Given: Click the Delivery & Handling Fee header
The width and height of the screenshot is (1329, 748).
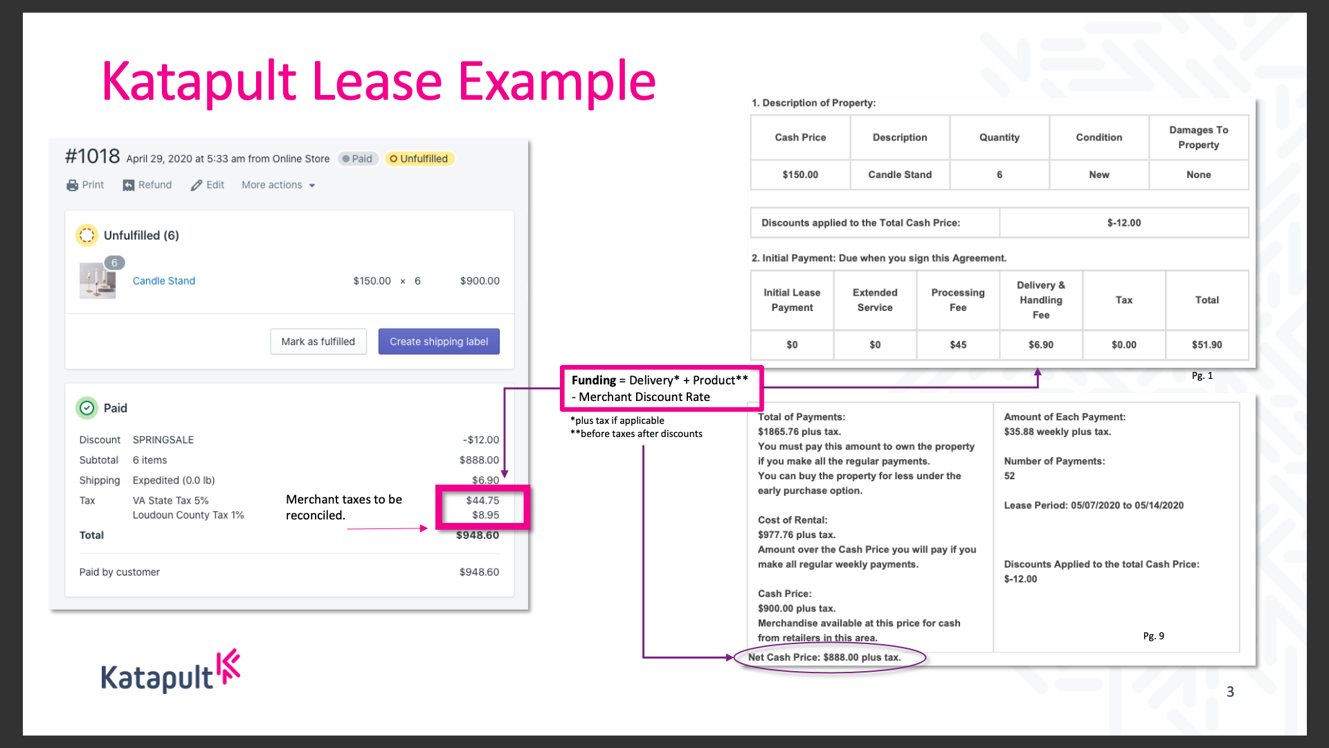Looking at the screenshot, I should pos(1041,300).
